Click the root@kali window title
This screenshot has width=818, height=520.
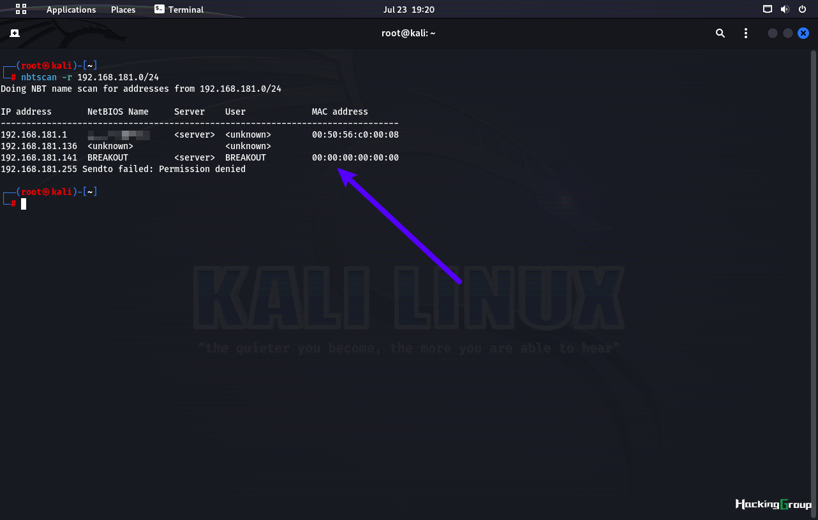tap(408, 33)
